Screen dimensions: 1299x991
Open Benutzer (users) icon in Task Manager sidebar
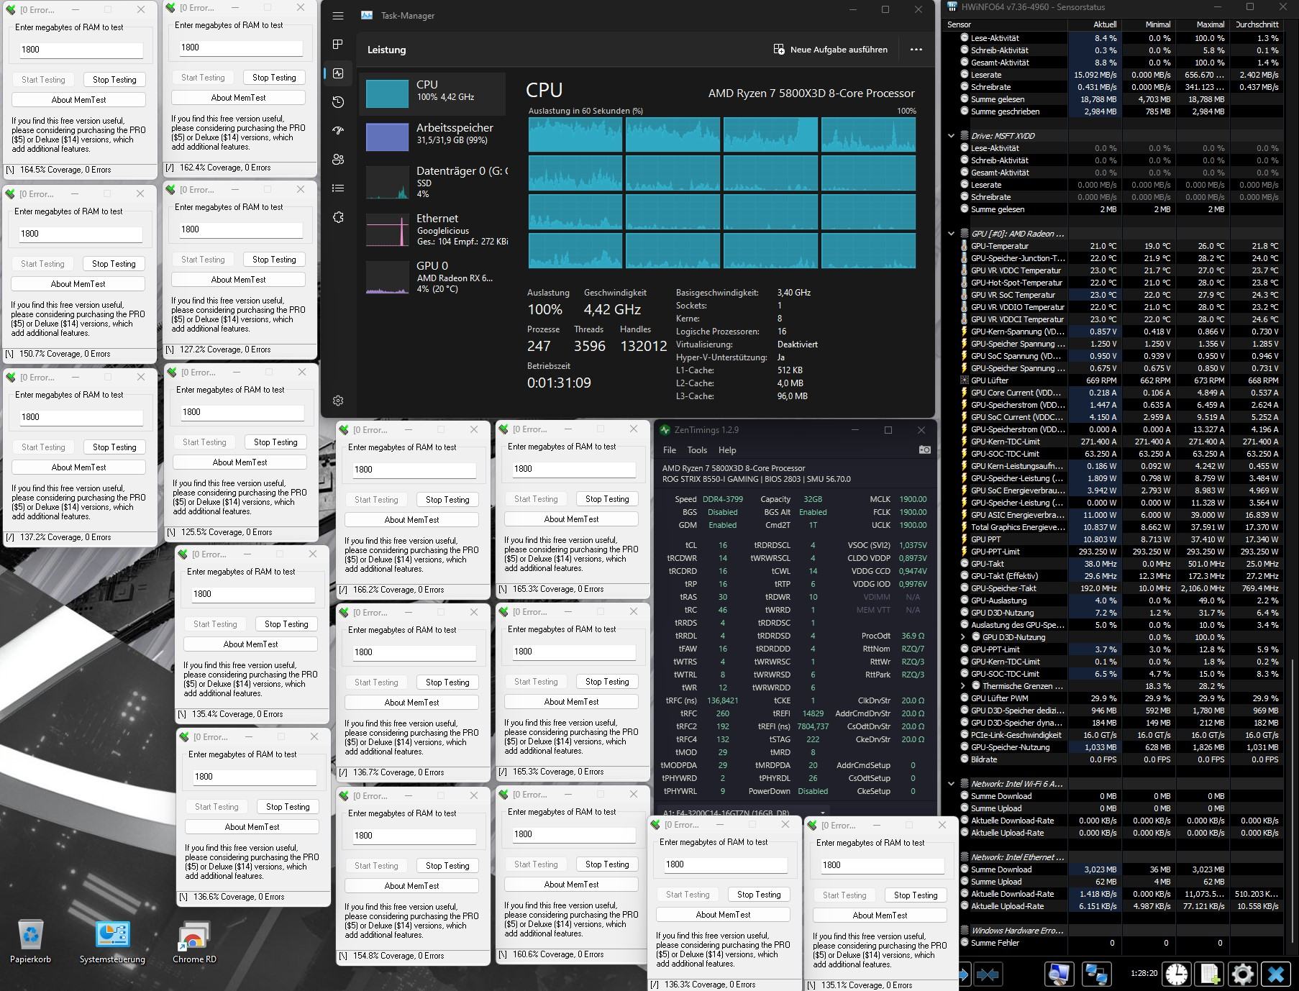click(x=338, y=160)
